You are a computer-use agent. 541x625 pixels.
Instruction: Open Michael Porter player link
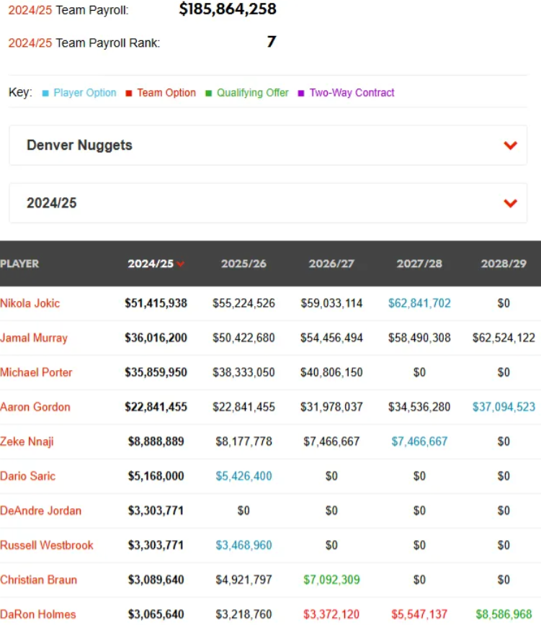tap(36, 372)
